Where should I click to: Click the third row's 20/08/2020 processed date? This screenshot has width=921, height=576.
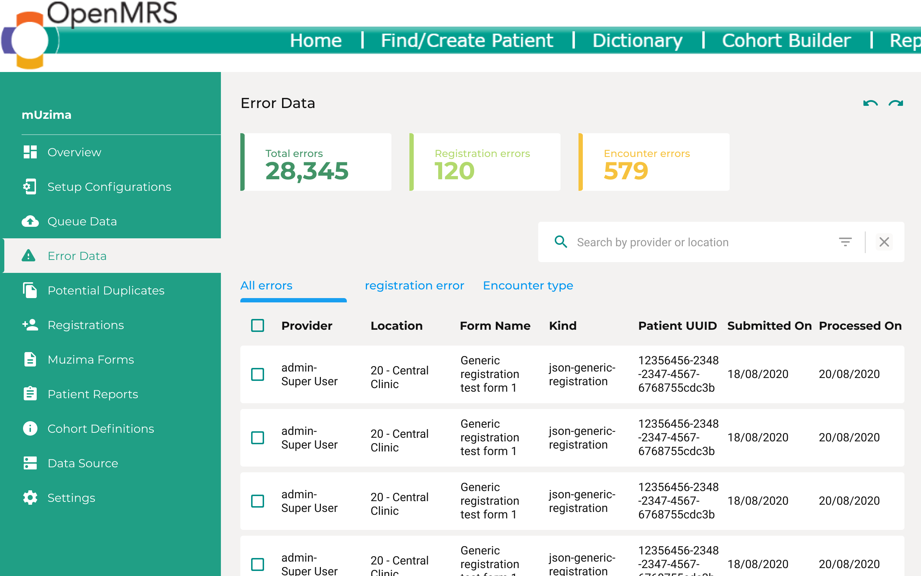849,501
